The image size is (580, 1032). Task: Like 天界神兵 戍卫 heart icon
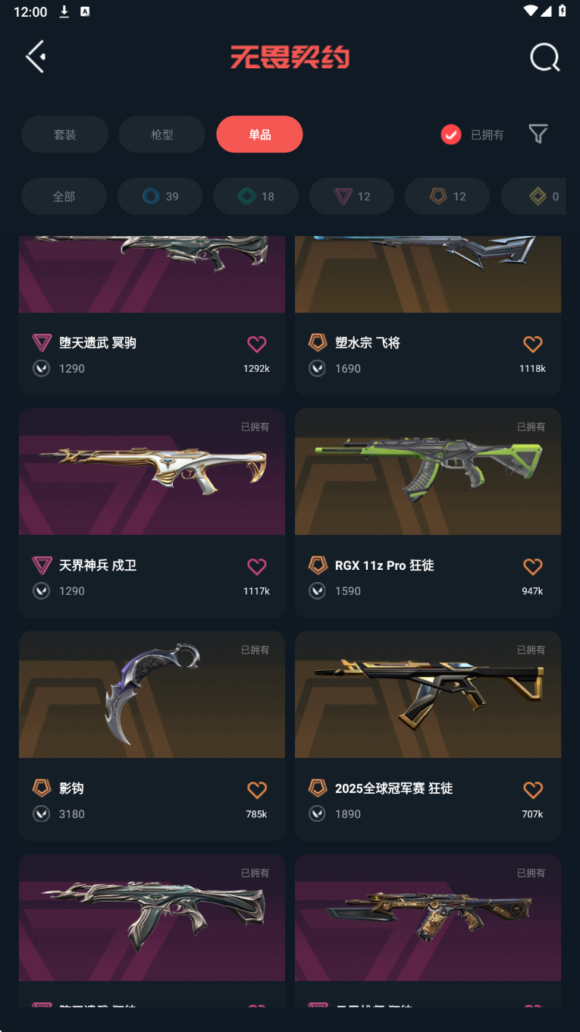pos(257,566)
